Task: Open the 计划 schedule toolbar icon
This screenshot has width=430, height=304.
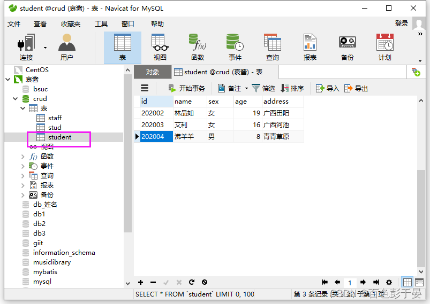Action: [385, 48]
